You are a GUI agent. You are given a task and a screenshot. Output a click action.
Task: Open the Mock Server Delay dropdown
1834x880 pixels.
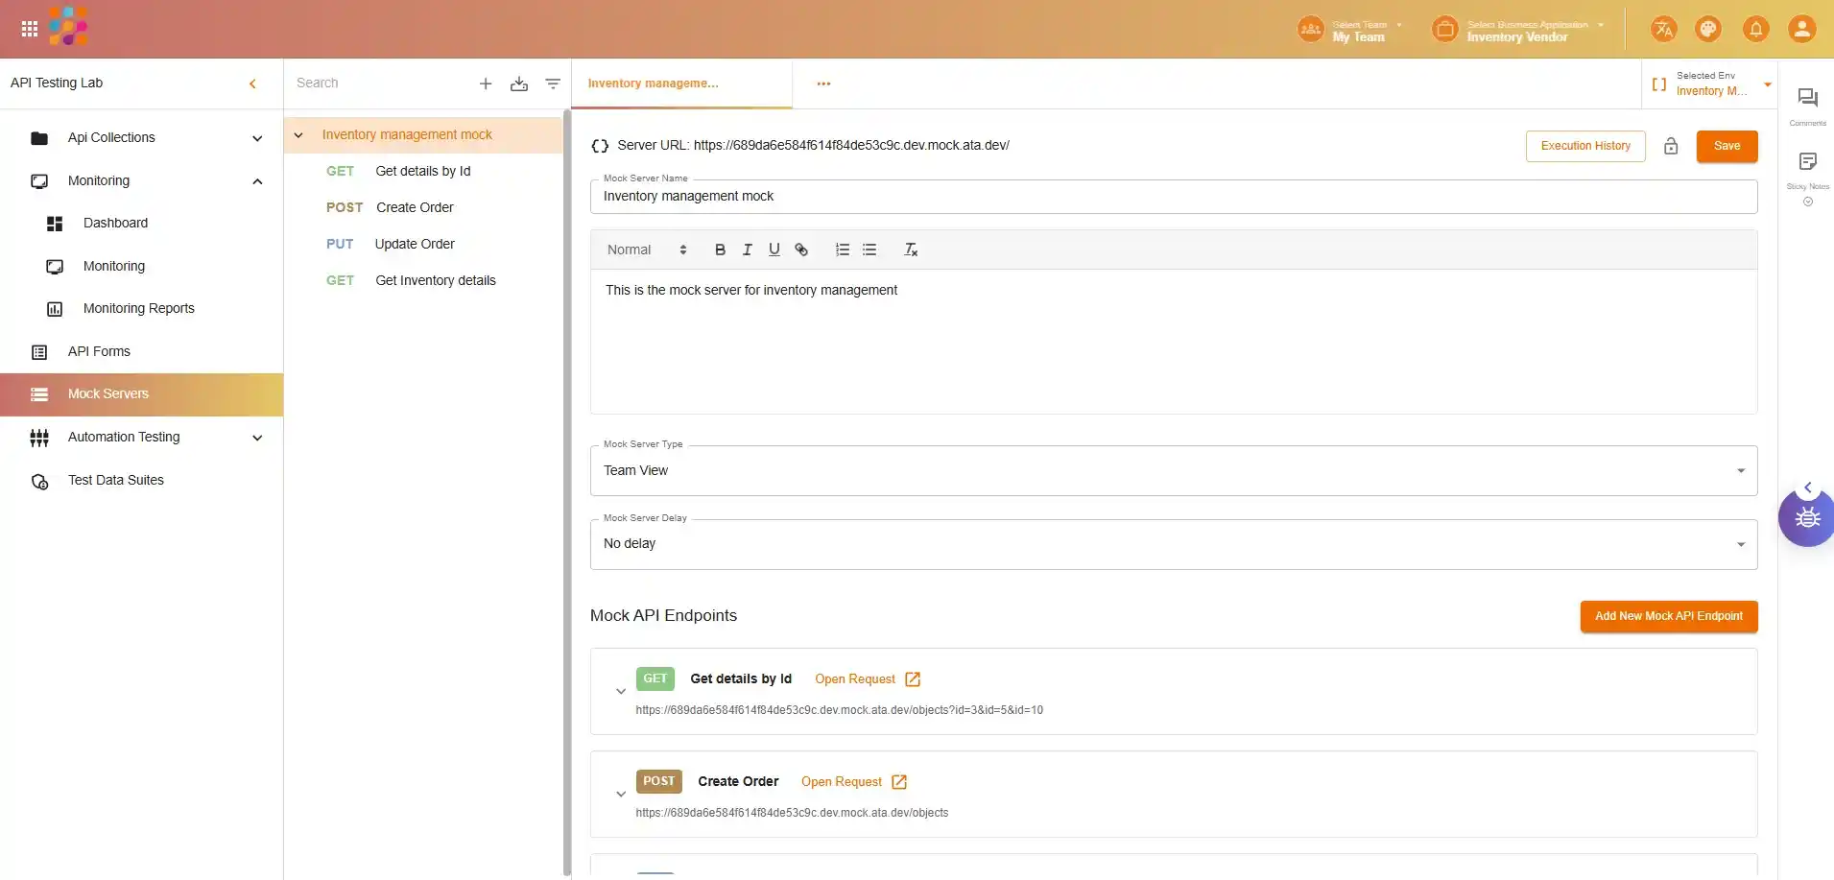tap(1173, 544)
